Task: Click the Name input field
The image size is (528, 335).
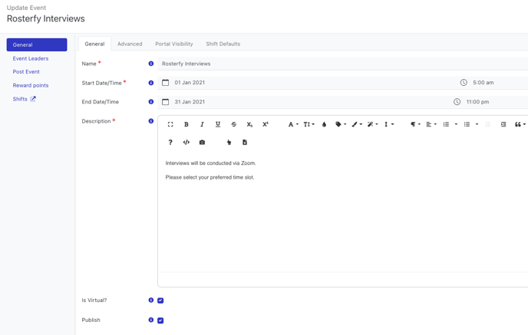Action: [342, 64]
